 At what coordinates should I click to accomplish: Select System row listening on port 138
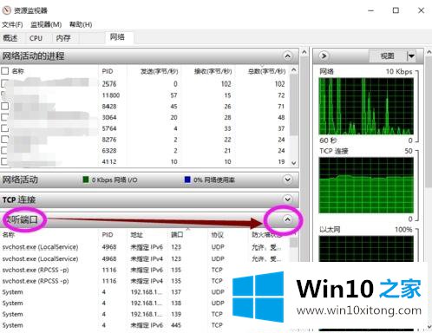click(115, 303)
